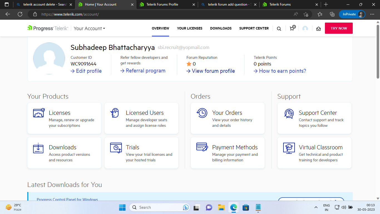Click the Task View taskbar icon
This screenshot has height=214, width=380.
(197, 207)
